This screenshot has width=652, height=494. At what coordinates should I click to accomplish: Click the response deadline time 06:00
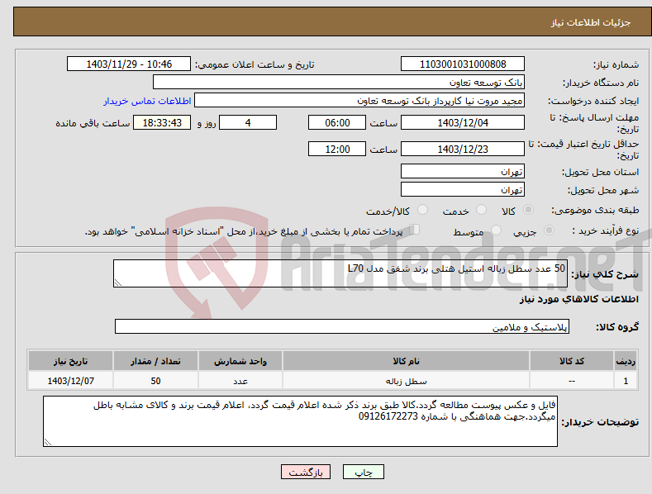(x=337, y=122)
